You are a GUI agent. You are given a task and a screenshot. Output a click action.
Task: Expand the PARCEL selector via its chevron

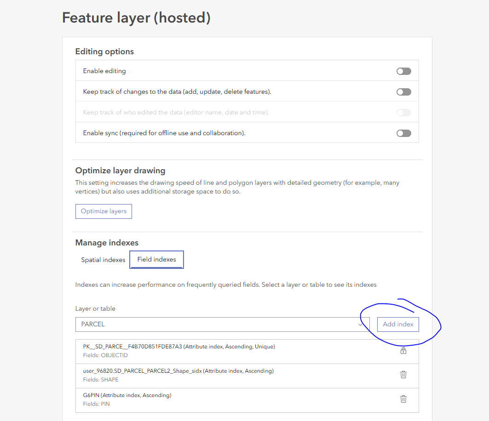(361, 324)
